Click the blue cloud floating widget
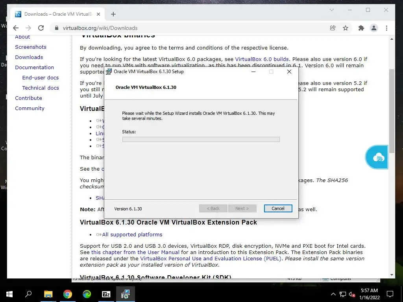 tap(377, 157)
